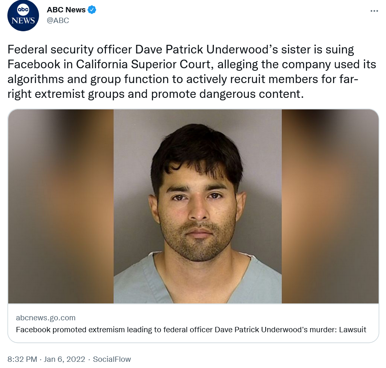Screen dimensions: 386x368
Task: Open the central photo in the link preview
Action: 198,206
